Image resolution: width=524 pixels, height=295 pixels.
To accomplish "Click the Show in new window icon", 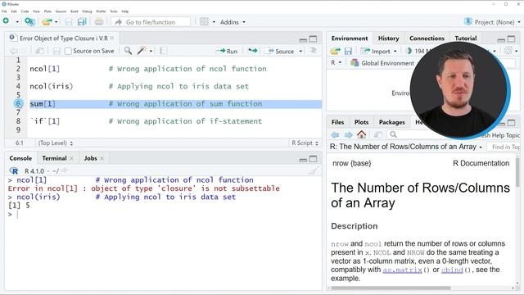I will point(40,51).
